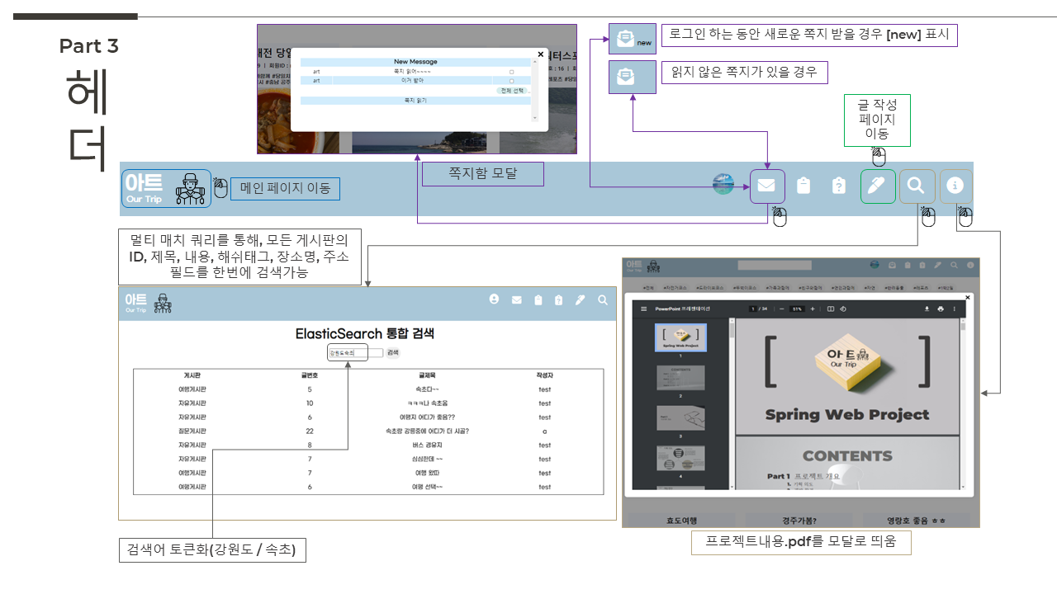Screen dimensions: 1057x594
Task: Click the search result titled 속초다~~
Action: point(428,389)
